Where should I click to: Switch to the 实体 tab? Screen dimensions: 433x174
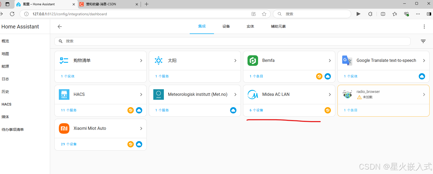[x=250, y=26]
